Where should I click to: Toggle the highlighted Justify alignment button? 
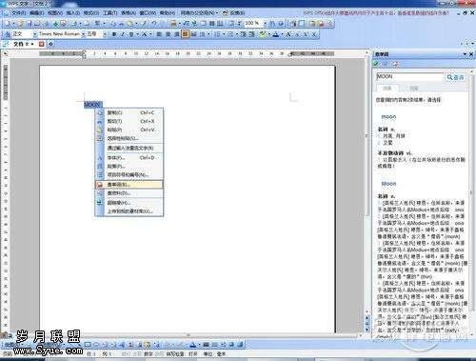(x=185, y=34)
